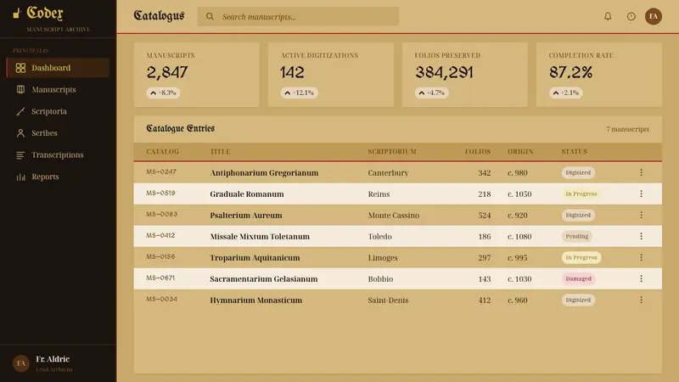Click the +2.1% trend badge

(566, 93)
